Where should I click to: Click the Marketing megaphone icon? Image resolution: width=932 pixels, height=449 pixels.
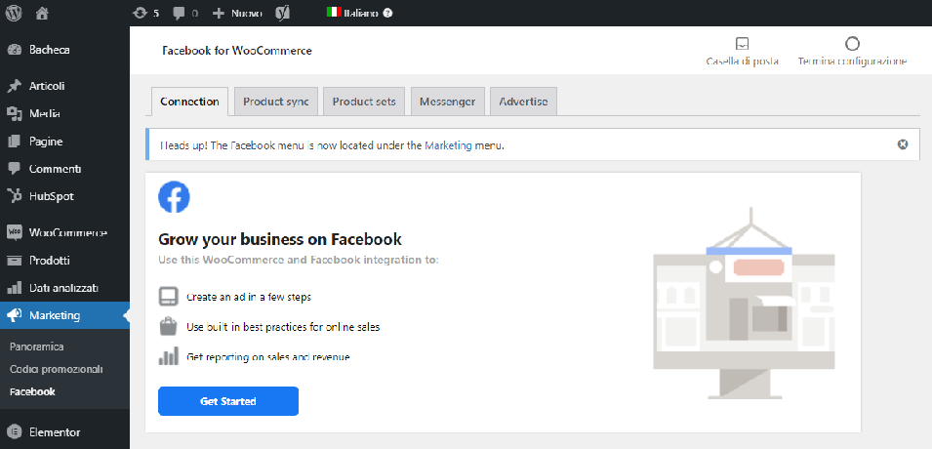coord(15,315)
